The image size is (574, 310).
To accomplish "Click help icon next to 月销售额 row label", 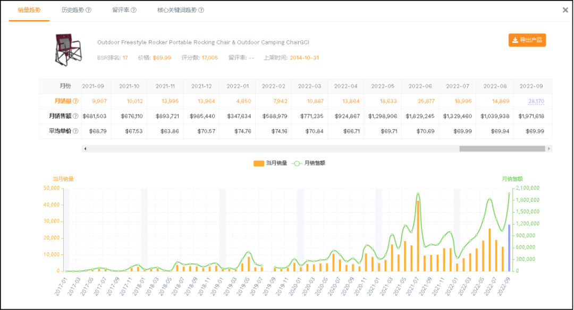I will pos(75,116).
